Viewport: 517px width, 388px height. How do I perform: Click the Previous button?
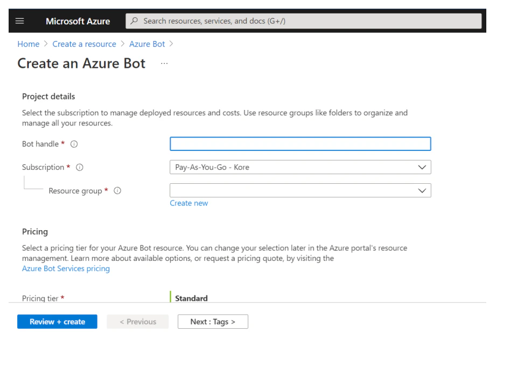[x=137, y=321]
